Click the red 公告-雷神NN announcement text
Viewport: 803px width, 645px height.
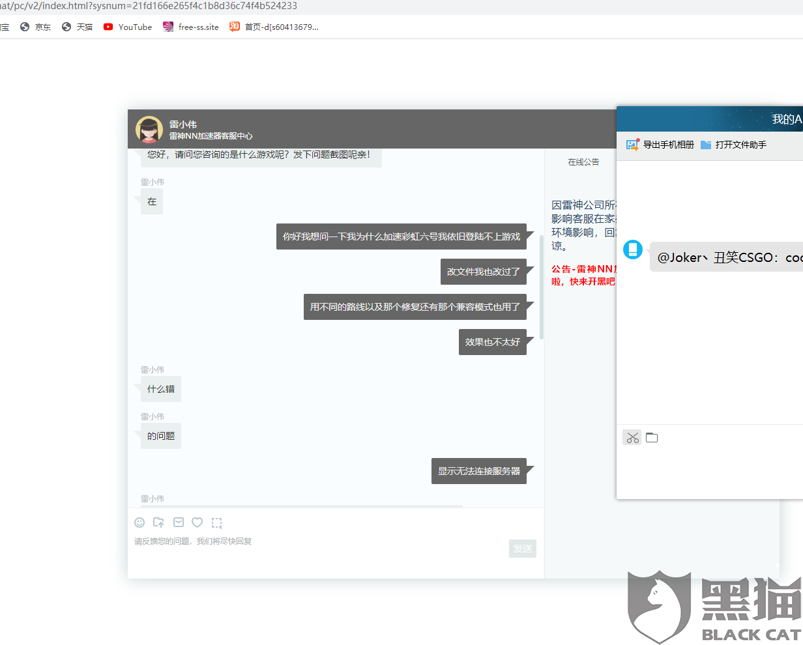(x=583, y=275)
